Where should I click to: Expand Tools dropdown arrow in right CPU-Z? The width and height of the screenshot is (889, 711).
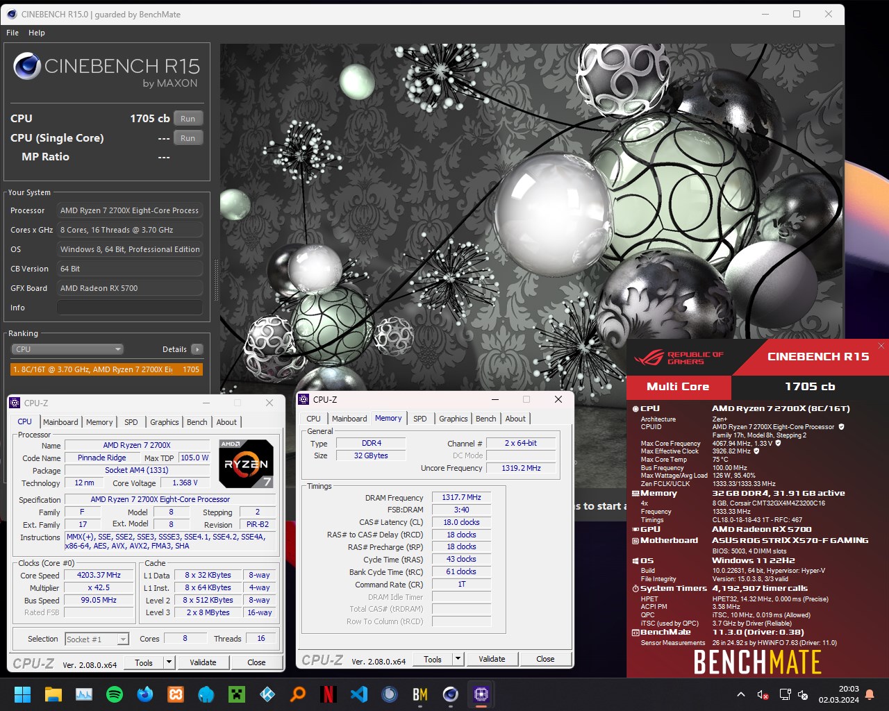click(x=458, y=659)
